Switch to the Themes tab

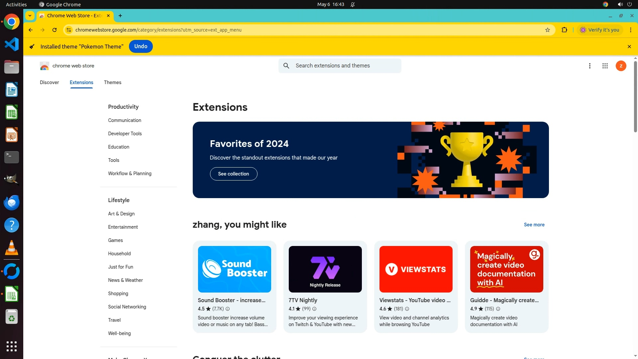point(112,82)
